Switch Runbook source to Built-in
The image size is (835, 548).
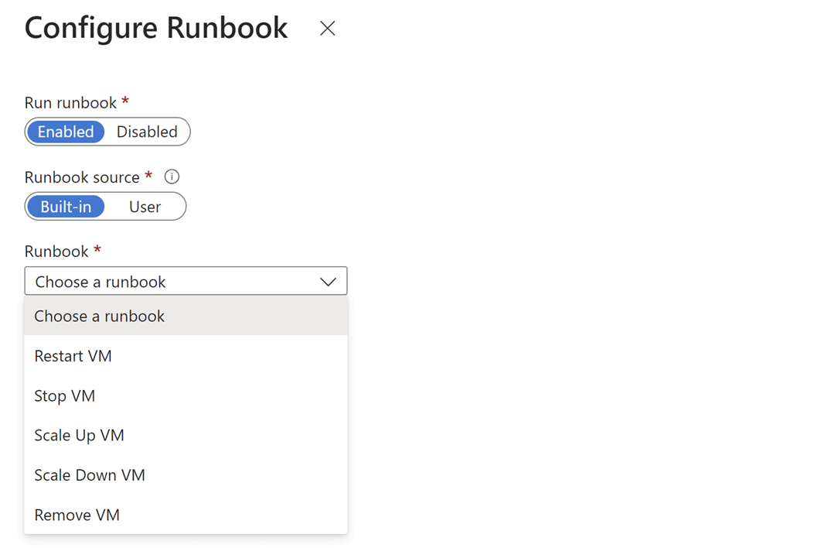point(65,207)
